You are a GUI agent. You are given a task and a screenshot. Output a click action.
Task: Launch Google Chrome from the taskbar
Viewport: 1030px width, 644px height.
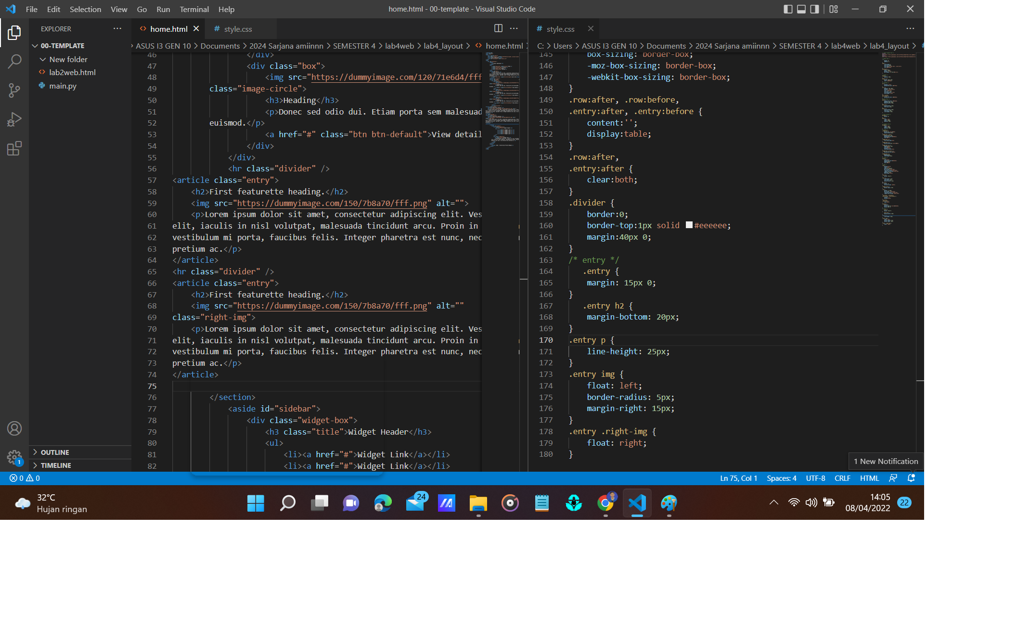coord(605,503)
